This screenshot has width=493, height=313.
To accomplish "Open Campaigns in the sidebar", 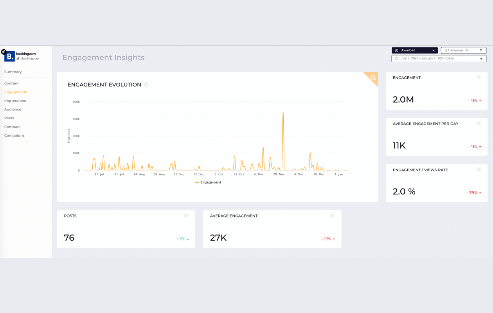I will [14, 135].
